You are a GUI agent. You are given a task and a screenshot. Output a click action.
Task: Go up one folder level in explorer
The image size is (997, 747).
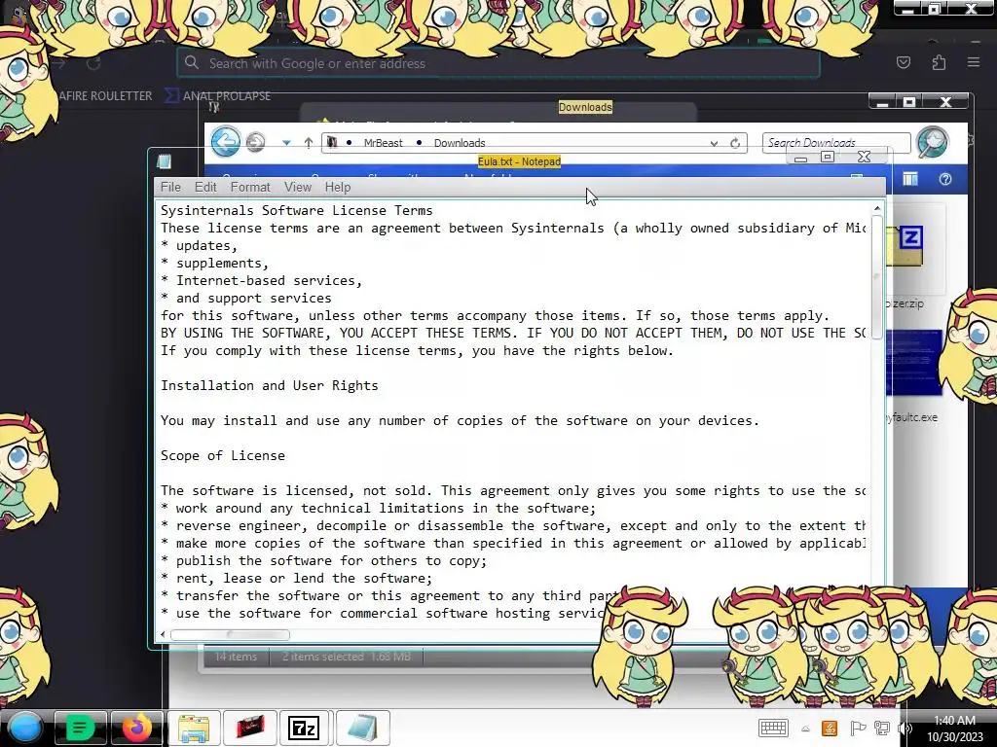tap(309, 143)
